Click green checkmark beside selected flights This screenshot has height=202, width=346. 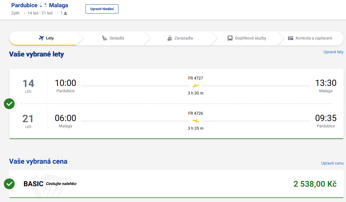click(9, 103)
